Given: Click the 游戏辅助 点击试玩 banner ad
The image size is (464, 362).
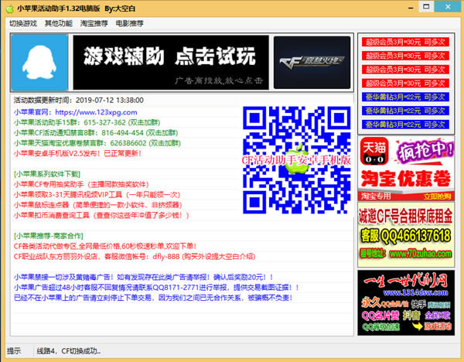Looking at the screenshot, I should 171,63.
